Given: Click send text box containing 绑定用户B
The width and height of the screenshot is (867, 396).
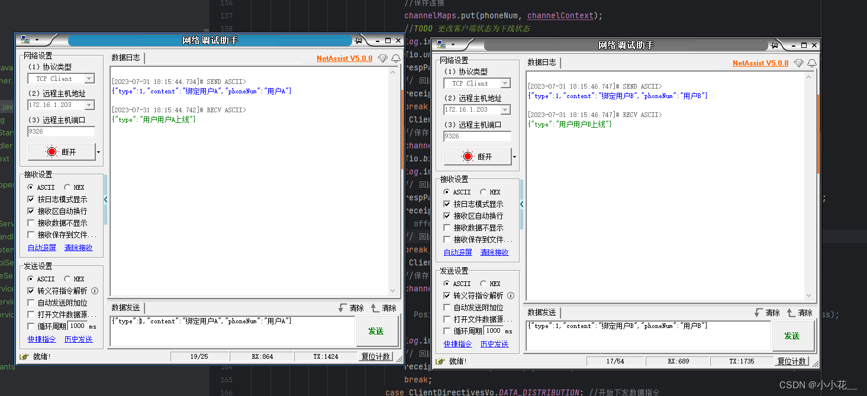Looking at the screenshot, I should (x=649, y=336).
